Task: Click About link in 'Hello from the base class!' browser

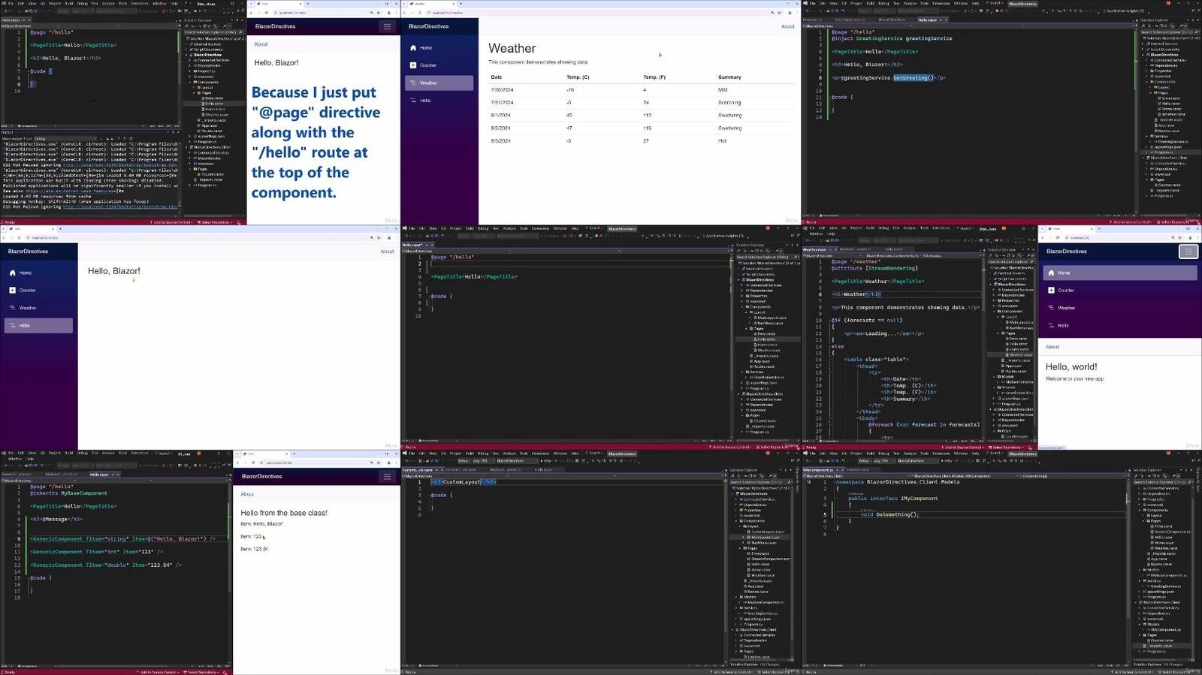Action: click(x=247, y=494)
